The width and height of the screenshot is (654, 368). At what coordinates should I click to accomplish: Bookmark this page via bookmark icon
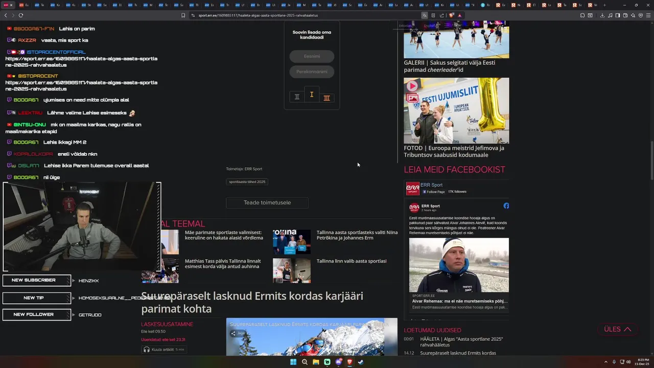(183, 15)
